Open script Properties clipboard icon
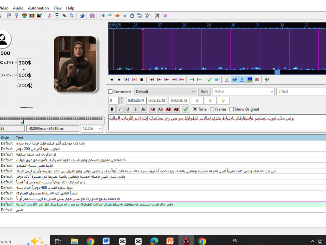This screenshot has height=245, width=326. click(x=57, y=16)
